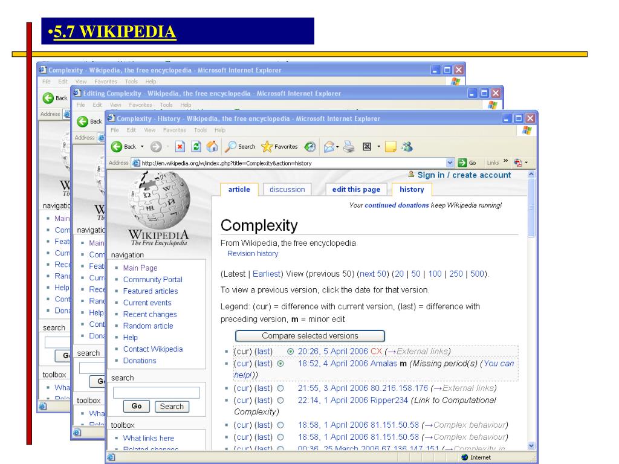Click the grey Forward arrow in History window
Screen dimensions: 619x464
[x=157, y=147]
